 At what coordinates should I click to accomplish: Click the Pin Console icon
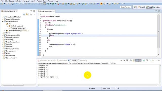click(x=144, y=60)
